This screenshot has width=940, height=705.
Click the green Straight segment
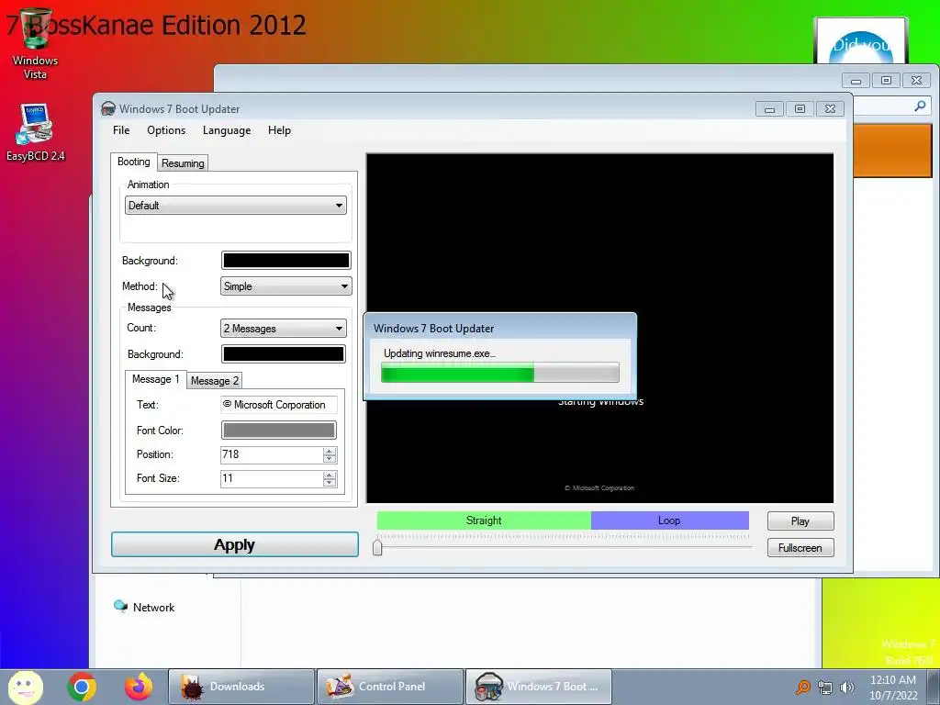tap(484, 520)
